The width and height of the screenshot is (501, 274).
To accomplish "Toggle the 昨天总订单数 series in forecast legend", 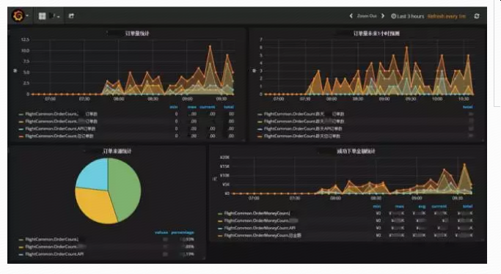I will 302,136.
